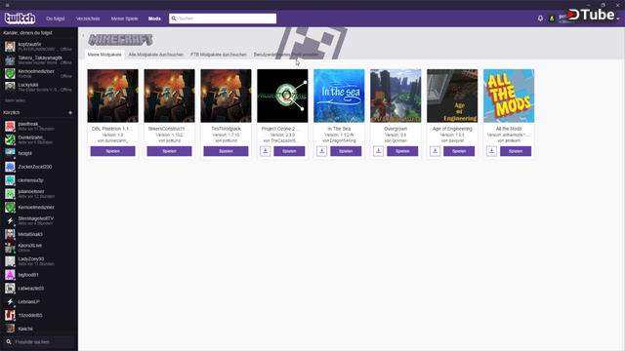Switch to FTB Modpakete durchsuchen tab
Image resolution: width=625 pixels, height=351 pixels.
point(219,55)
